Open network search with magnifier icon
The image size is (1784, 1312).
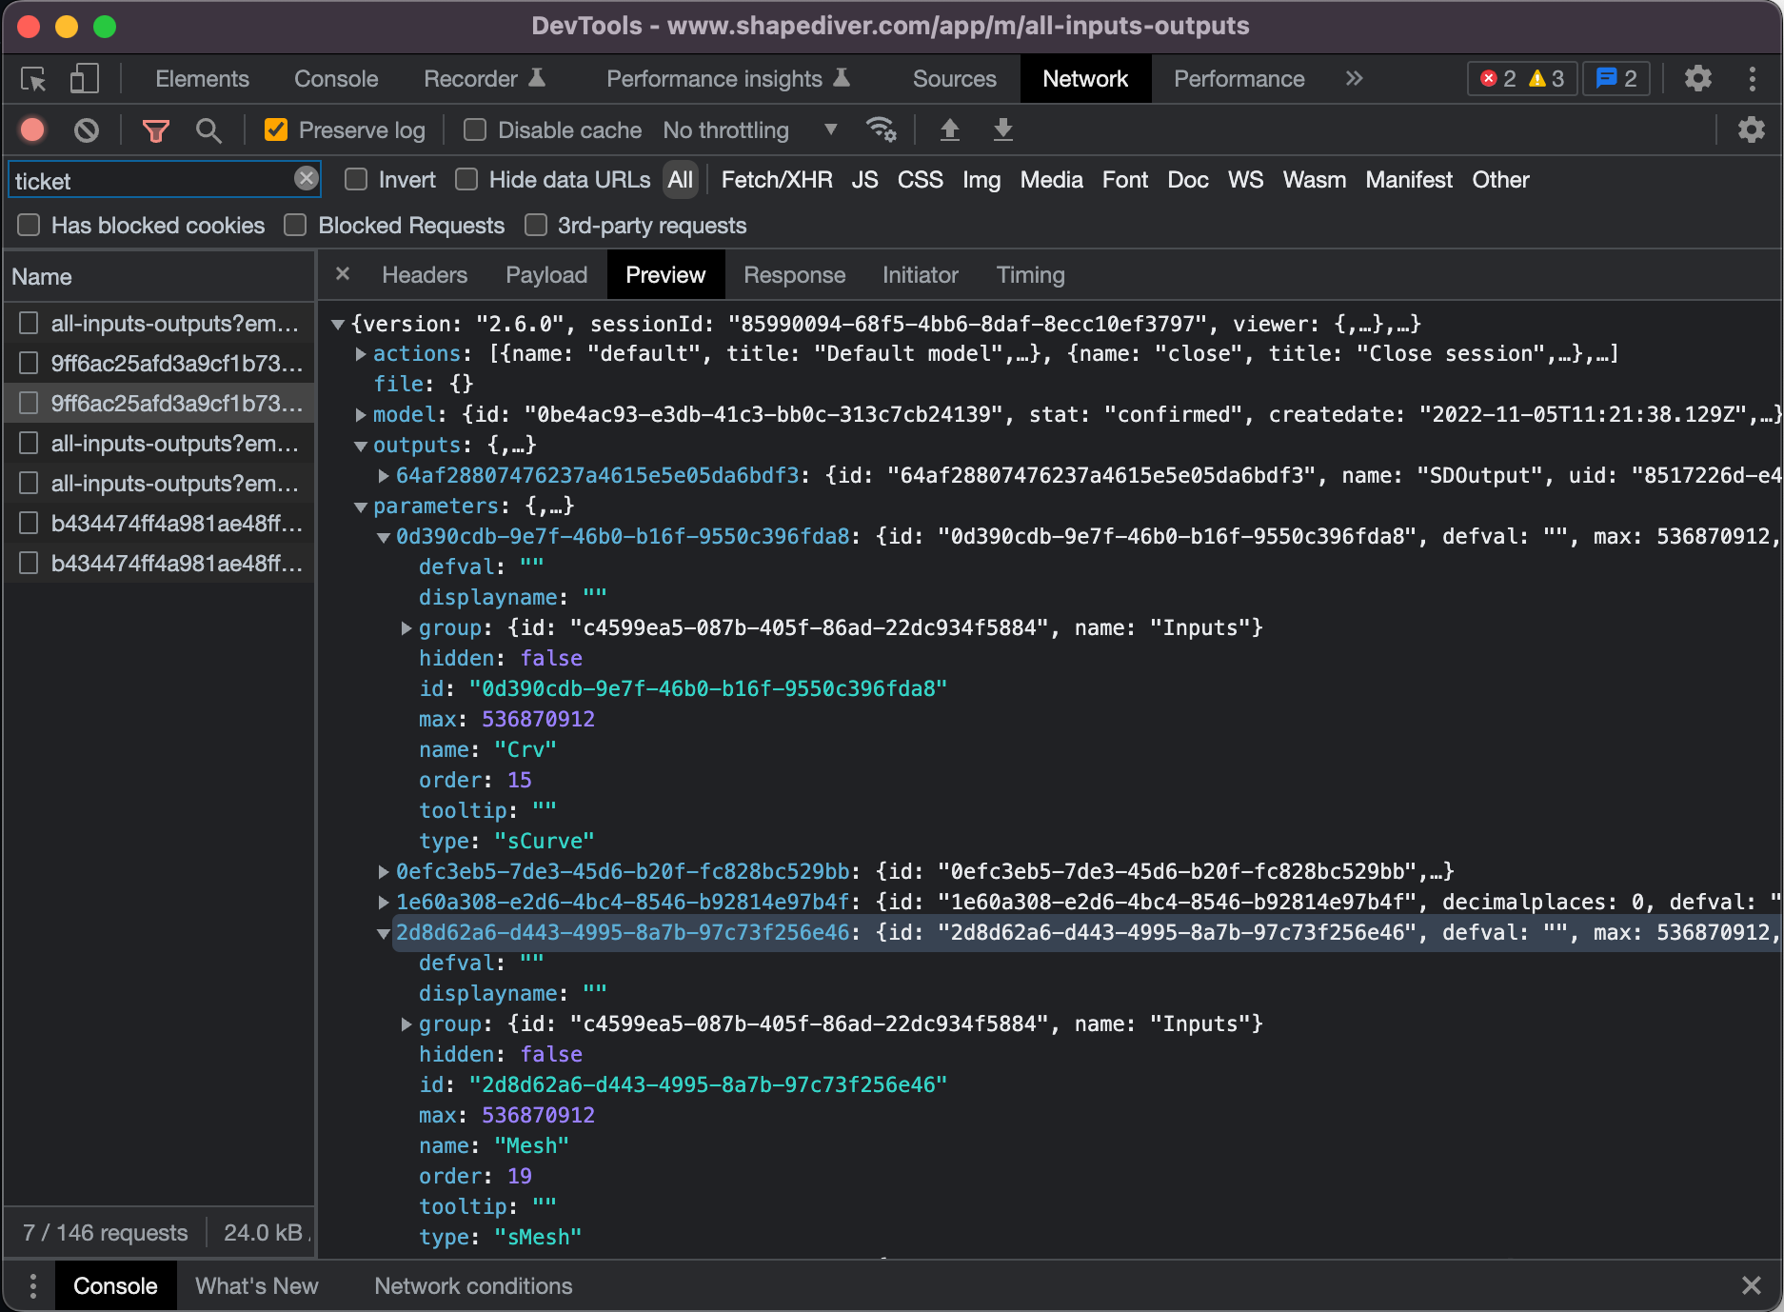[x=208, y=130]
